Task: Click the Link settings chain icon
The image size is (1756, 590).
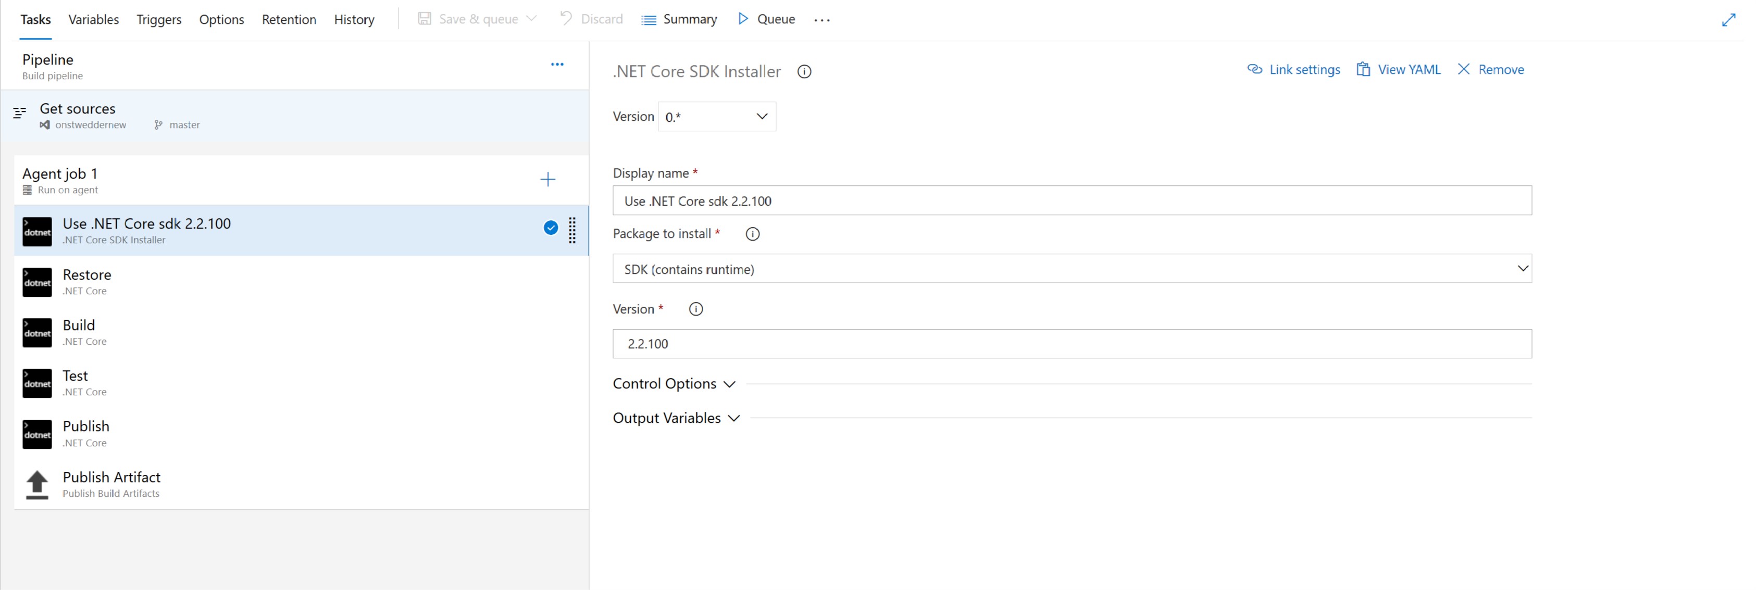Action: [1254, 69]
